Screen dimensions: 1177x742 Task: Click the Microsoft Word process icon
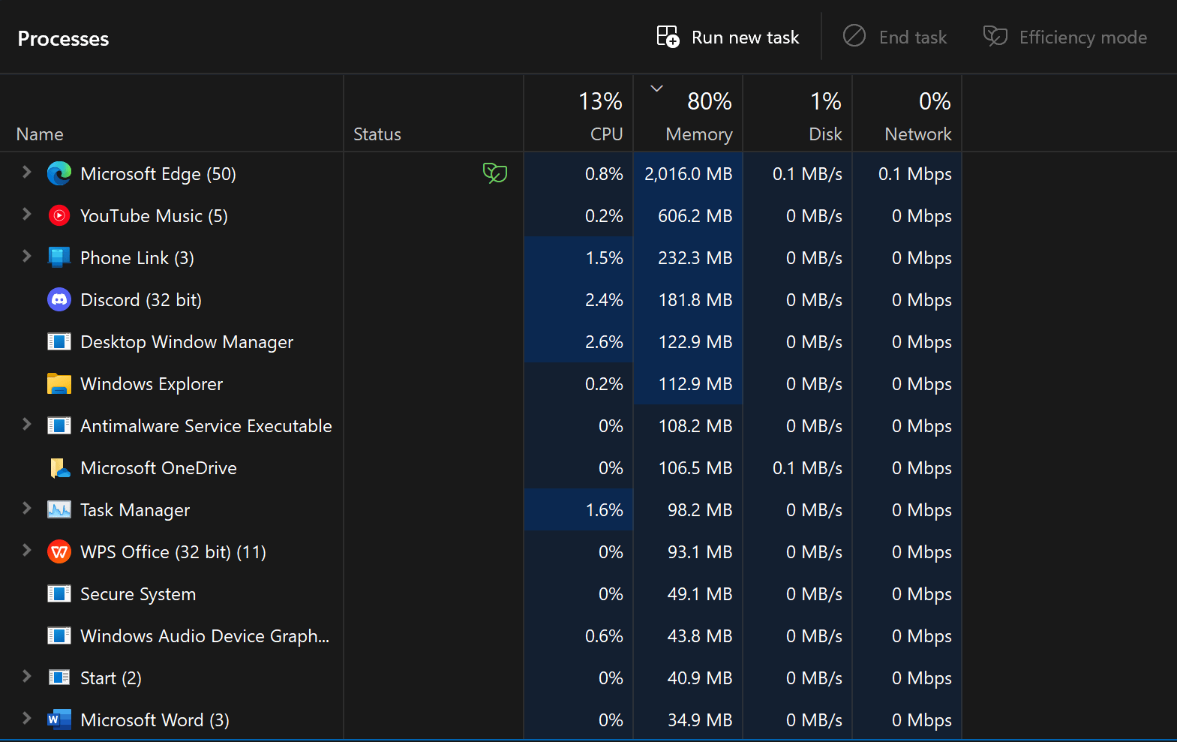tap(59, 720)
